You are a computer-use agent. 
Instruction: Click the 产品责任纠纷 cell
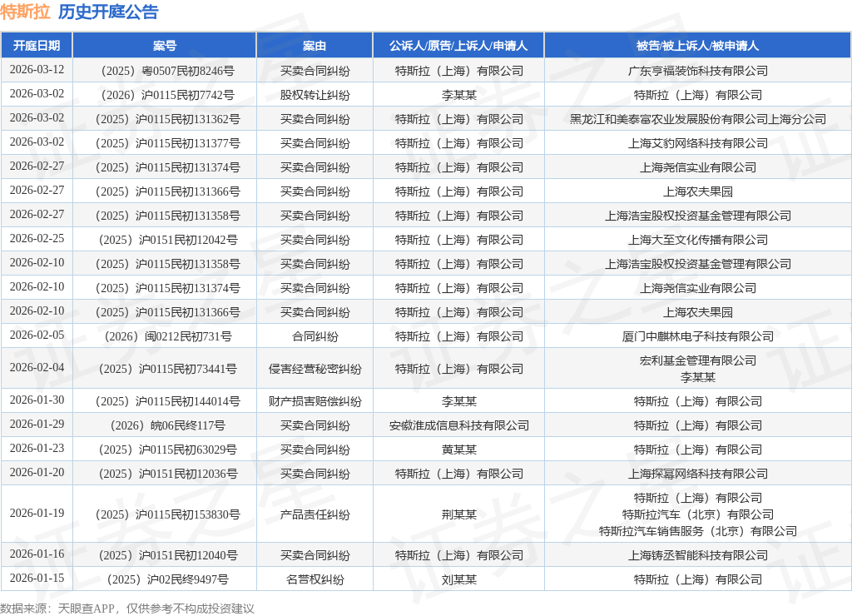click(315, 515)
